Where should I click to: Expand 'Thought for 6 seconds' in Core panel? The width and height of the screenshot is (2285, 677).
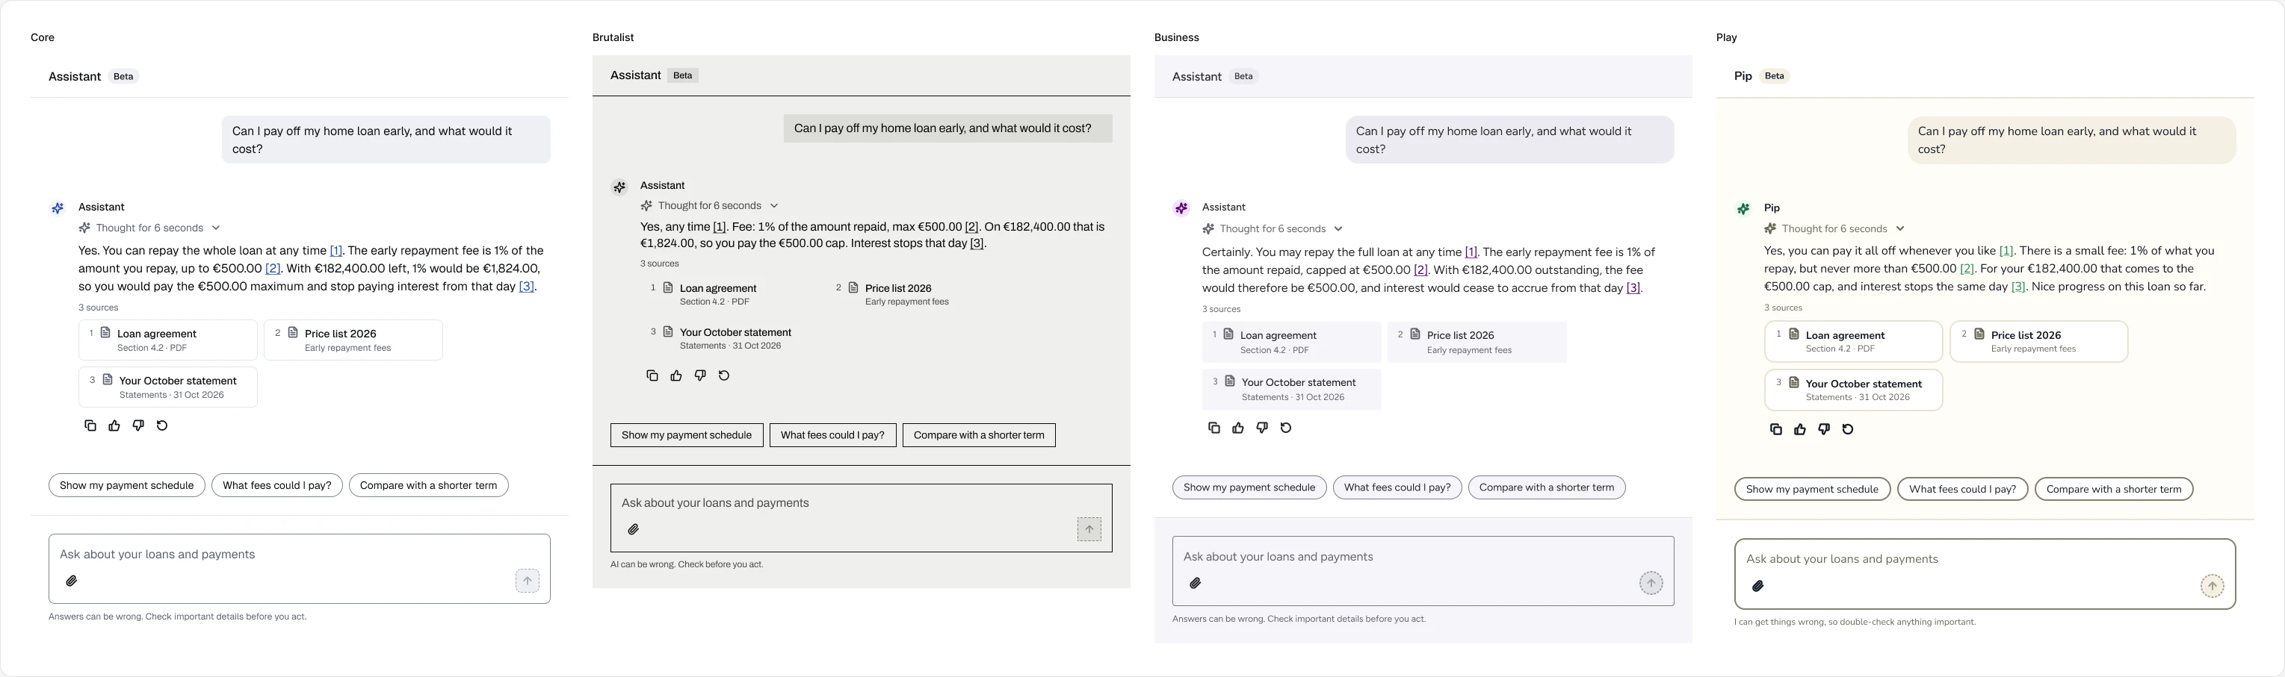pyautogui.click(x=149, y=228)
